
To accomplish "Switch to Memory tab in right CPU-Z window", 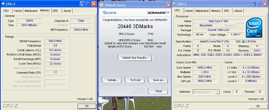I will [x=216, y=11].
